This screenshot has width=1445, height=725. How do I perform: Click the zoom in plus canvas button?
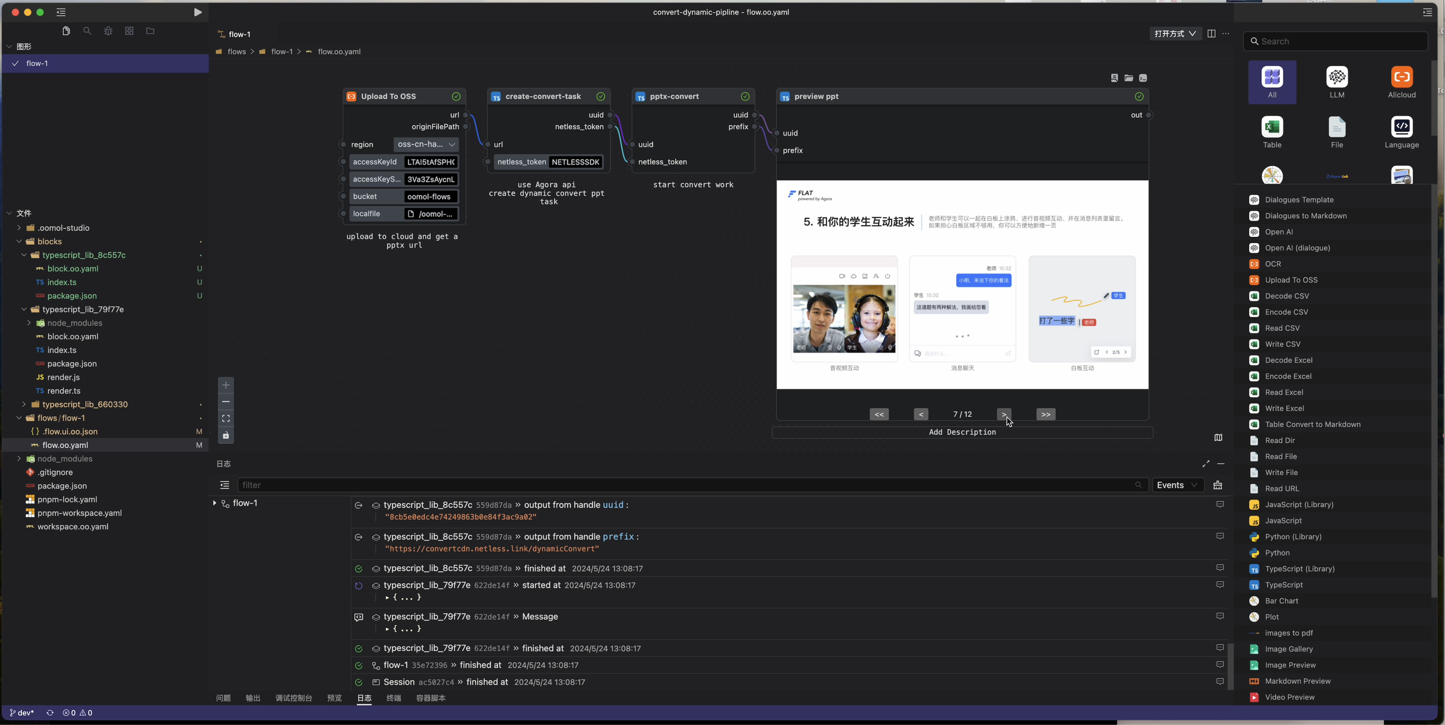coord(225,385)
